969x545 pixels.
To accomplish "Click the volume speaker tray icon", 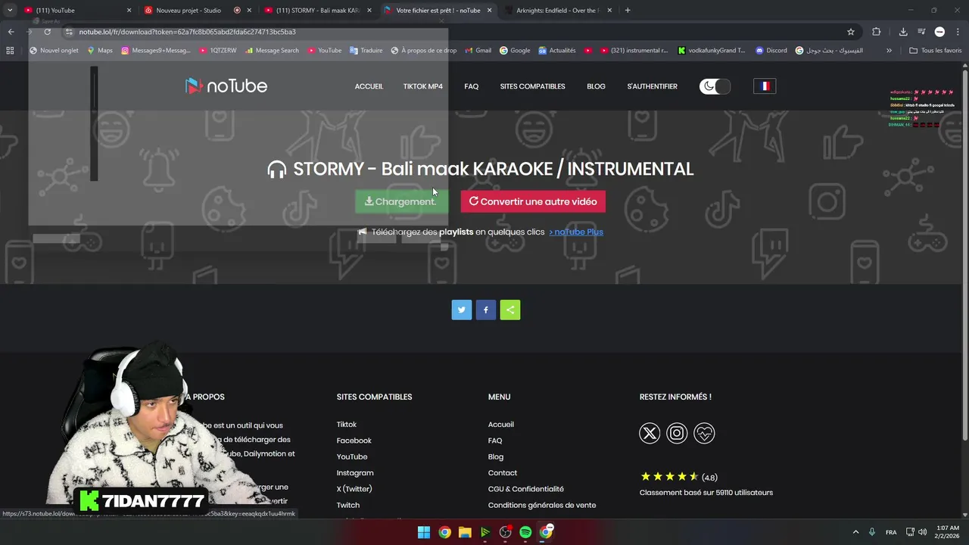I will point(922,532).
